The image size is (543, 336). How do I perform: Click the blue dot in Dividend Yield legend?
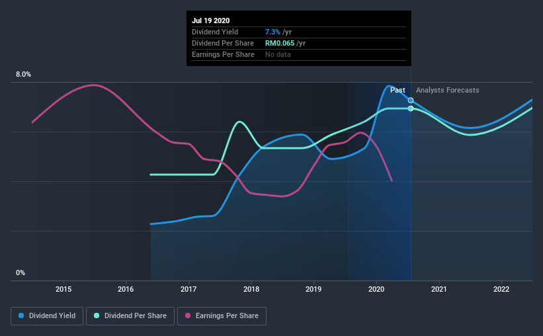tap(21, 315)
